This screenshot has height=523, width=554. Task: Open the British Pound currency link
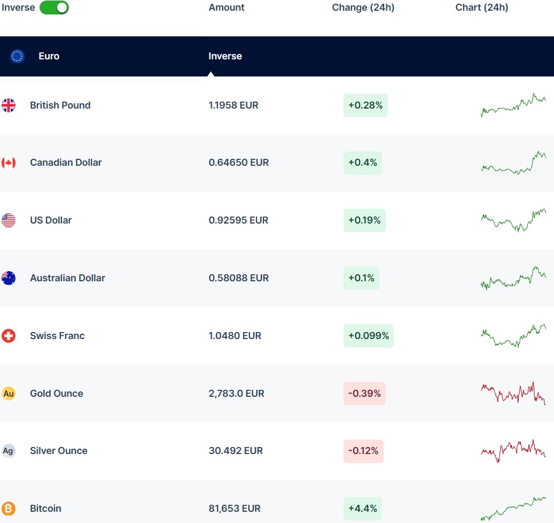60,105
